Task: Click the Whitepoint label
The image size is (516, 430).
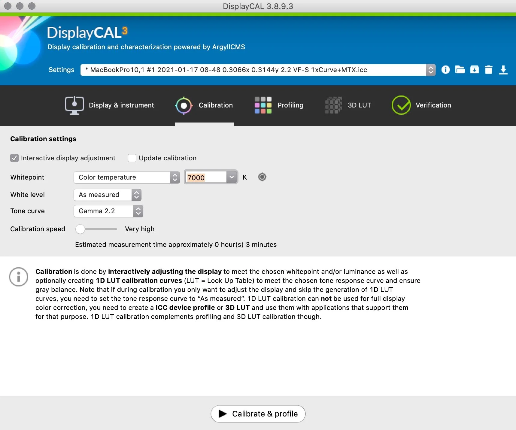Action: pyautogui.click(x=27, y=177)
